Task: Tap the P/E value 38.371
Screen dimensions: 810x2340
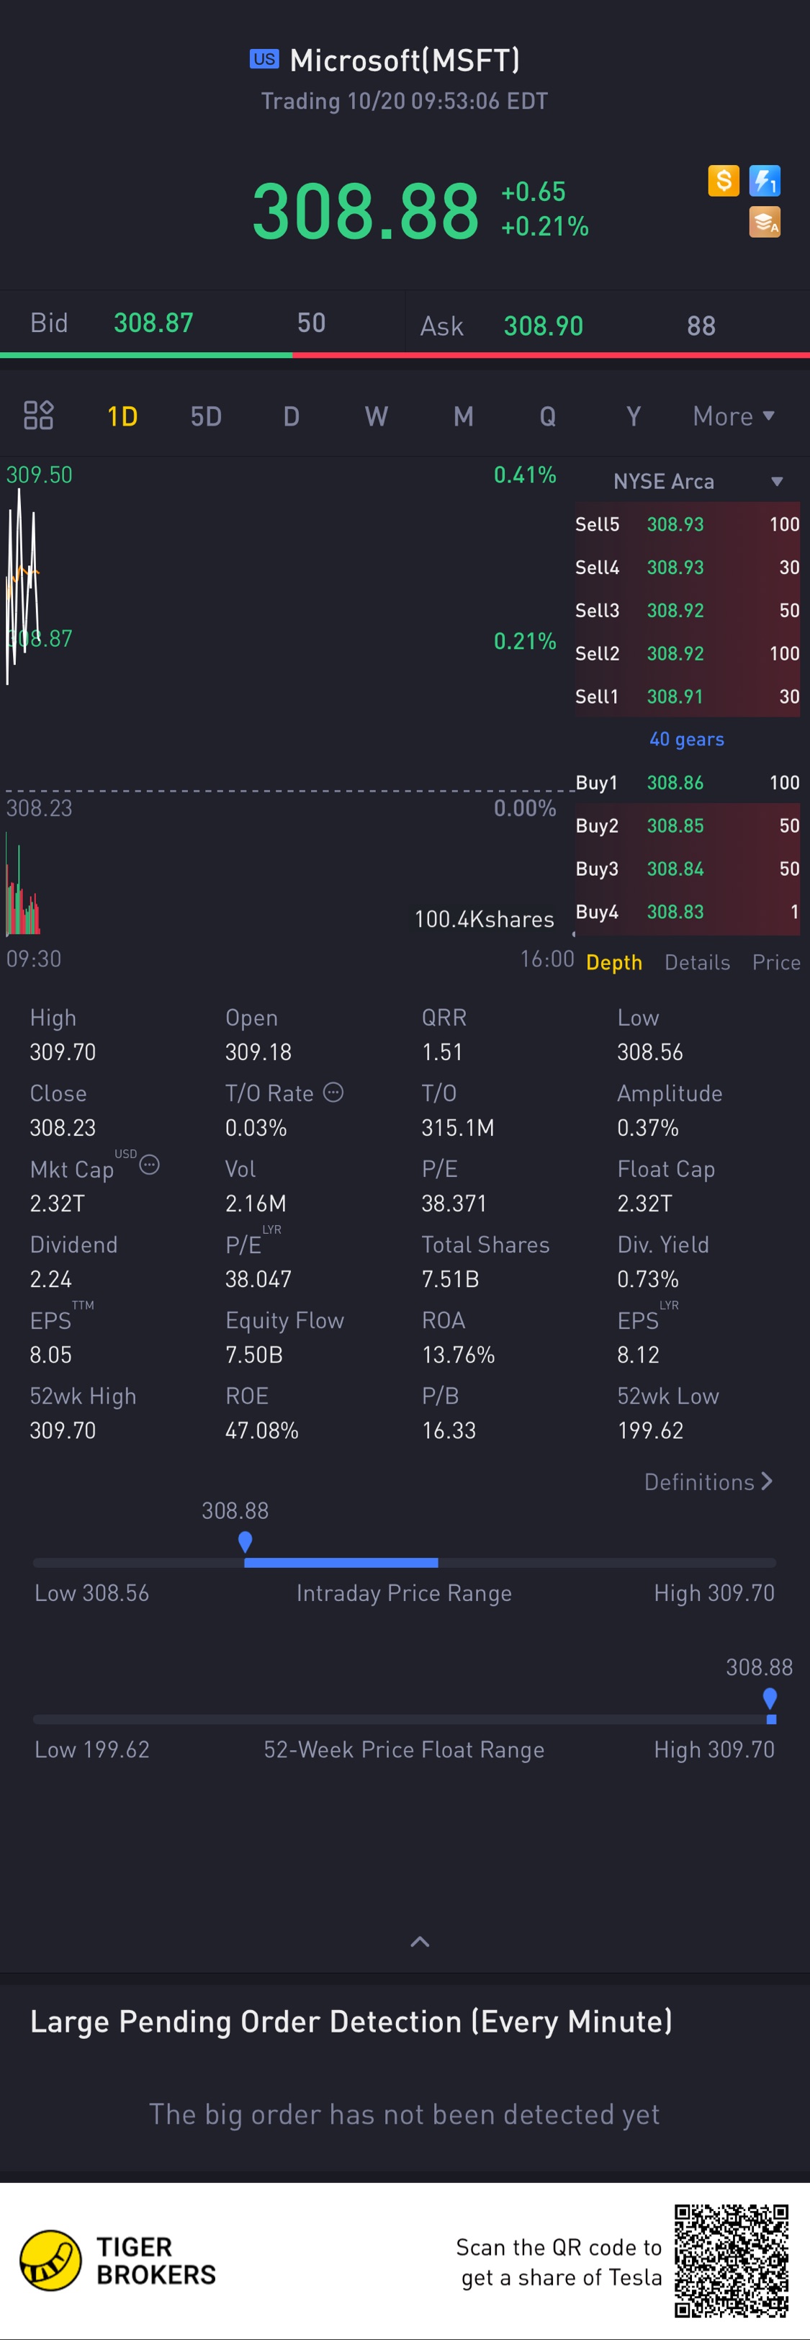Action: [x=454, y=1203]
